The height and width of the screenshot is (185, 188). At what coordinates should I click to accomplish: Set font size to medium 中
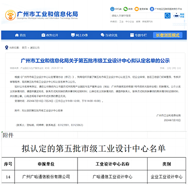174,68
